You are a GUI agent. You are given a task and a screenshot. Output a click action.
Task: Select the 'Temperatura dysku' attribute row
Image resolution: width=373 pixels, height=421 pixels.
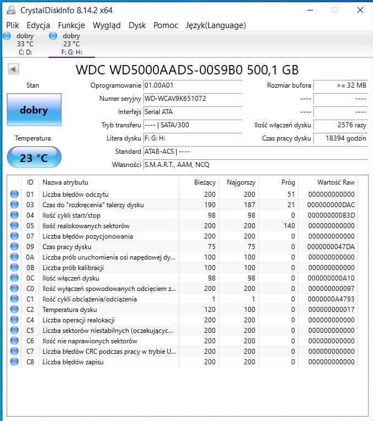[183, 309]
